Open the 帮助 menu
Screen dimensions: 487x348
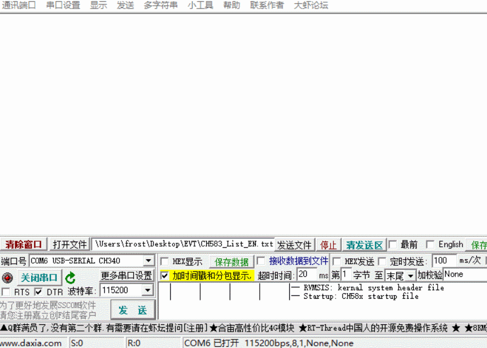tap(232, 5)
